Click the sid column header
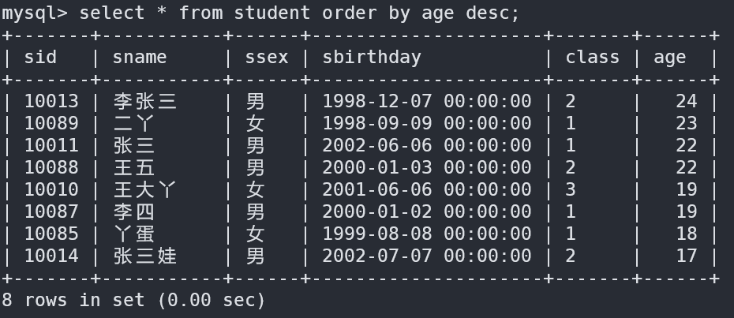The width and height of the screenshot is (734, 318). [x=40, y=57]
